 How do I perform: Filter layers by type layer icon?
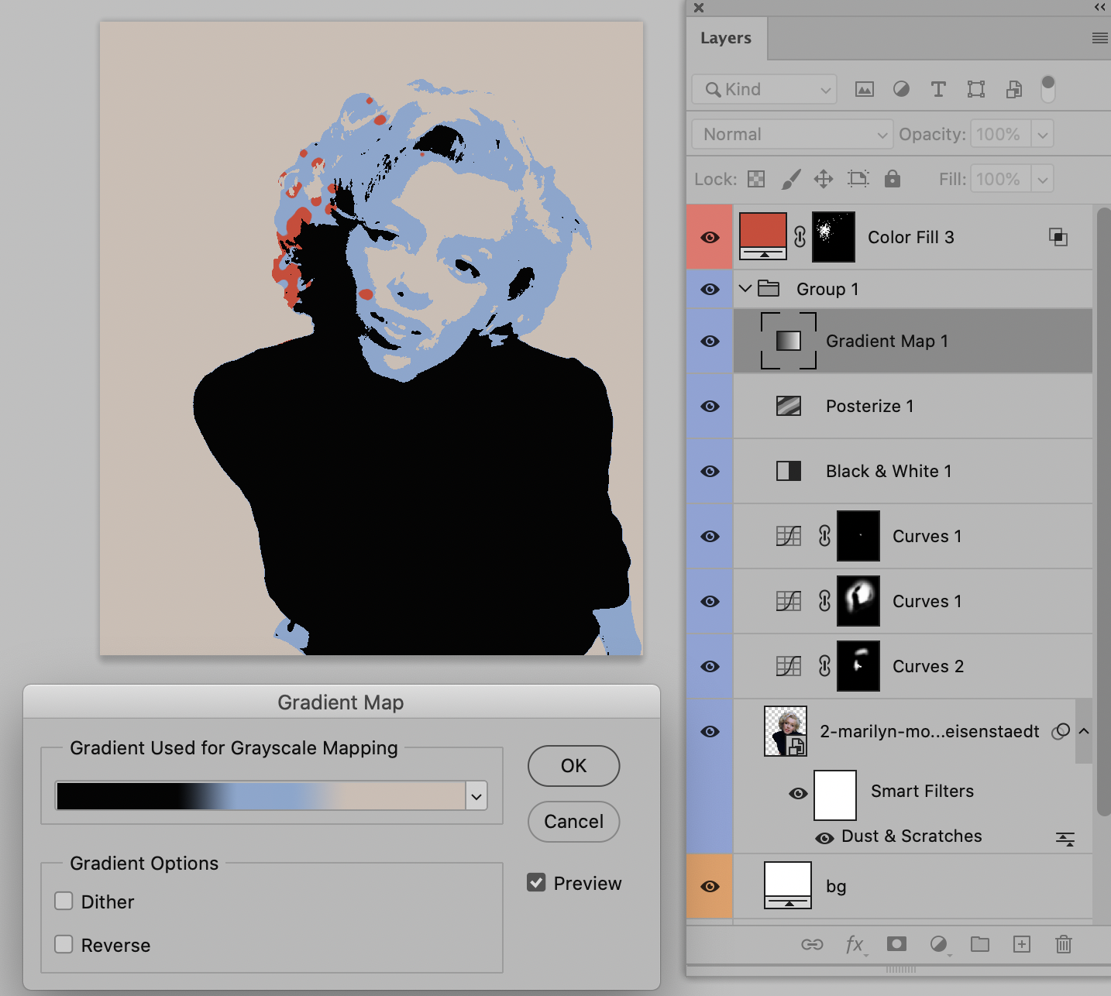[938, 89]
